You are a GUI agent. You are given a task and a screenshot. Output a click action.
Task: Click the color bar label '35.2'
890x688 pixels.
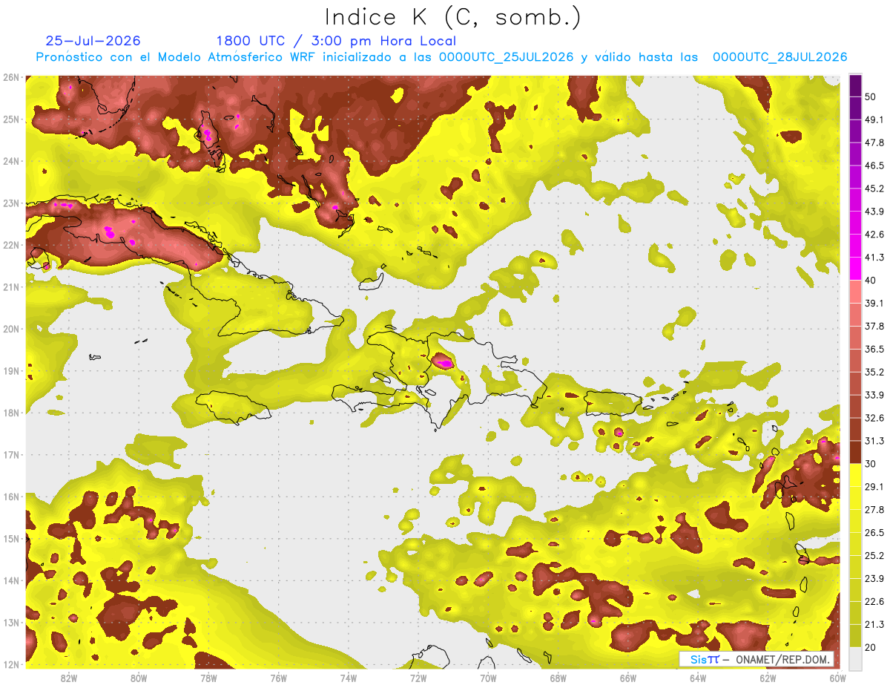[874, 372]
